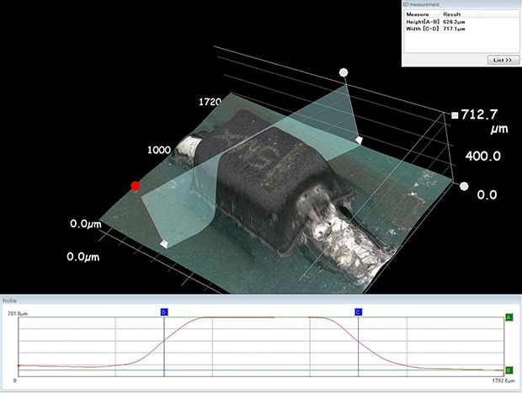Click the 701.8µm profile axis label

(x=18, y=313)
